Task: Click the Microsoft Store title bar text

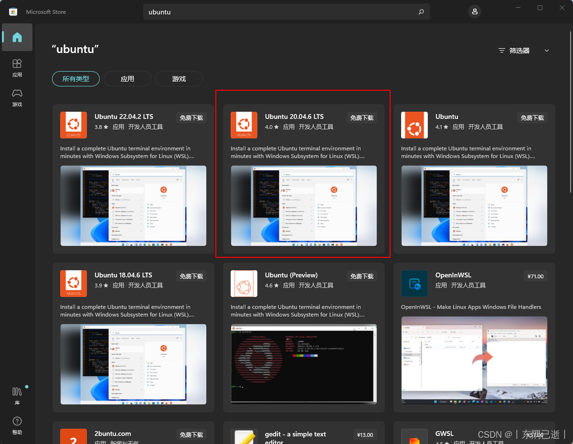Action: (46, 12)
